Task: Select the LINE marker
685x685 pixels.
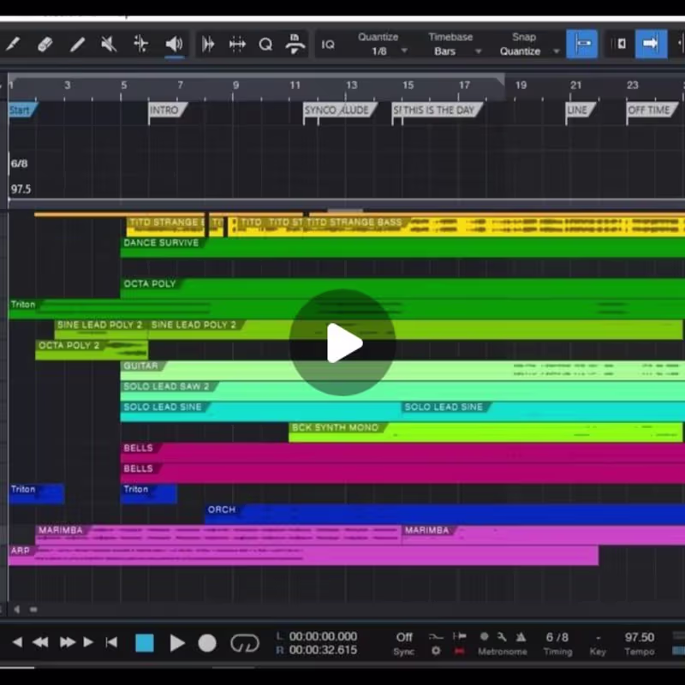Action: (x=581, y=110)
